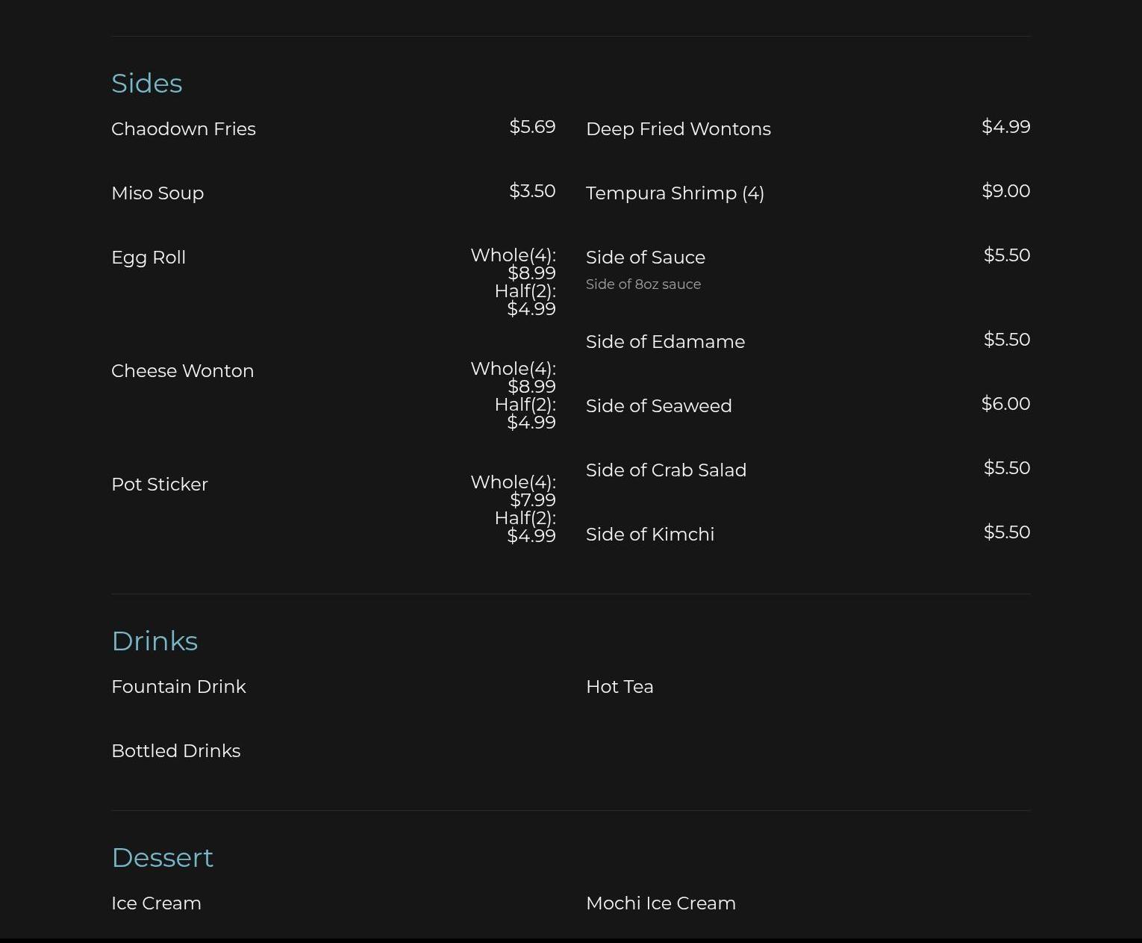Click Mochi Ice Cream item

click(x=661, y=903)
